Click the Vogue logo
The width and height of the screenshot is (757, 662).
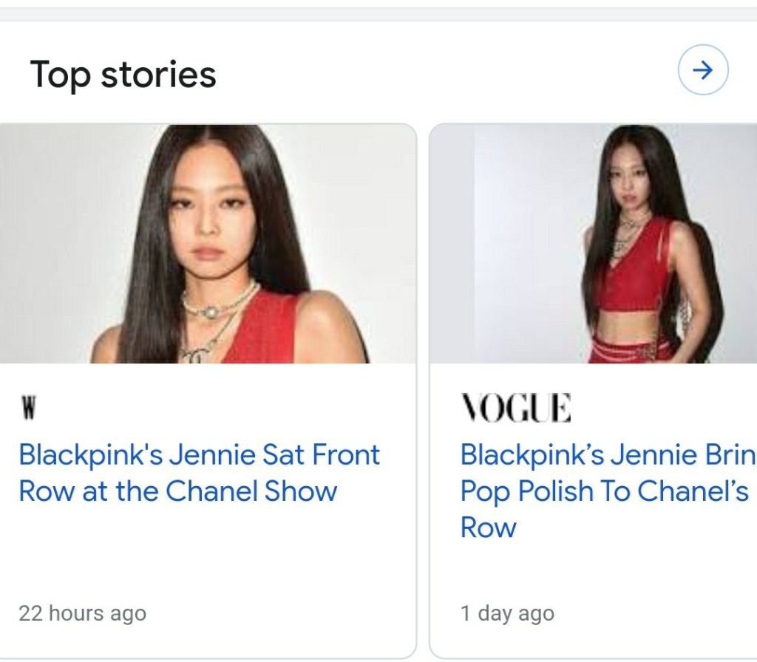tap(515, 408)
